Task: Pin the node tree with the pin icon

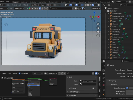Action: click(x=68, y=73)
